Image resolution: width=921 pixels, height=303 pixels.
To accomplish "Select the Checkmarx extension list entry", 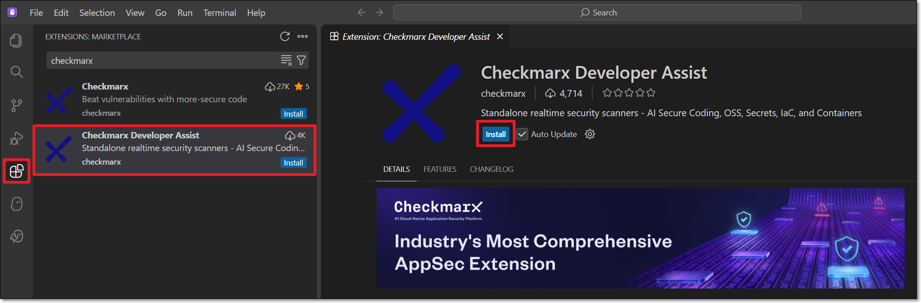I will 175,100.
